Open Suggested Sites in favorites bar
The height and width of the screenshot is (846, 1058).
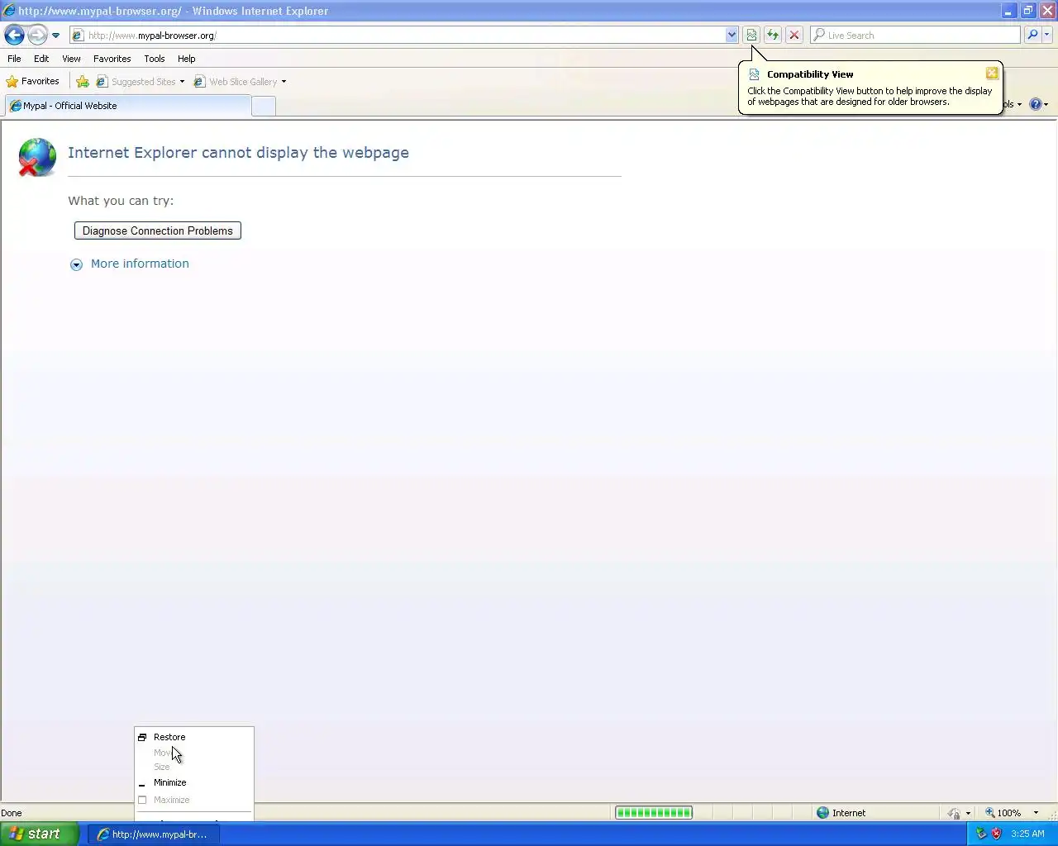point(136,82)
